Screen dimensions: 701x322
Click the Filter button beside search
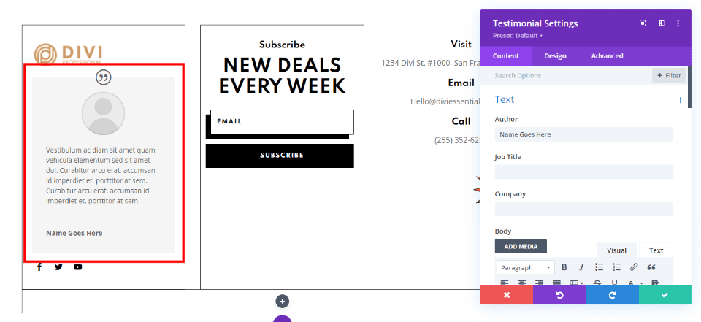tap(669, 75)
